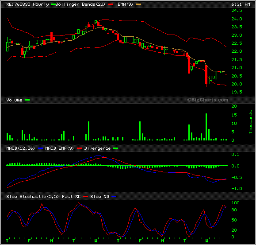Click the blue MACD legend swatch
The height and width of the screenshot is (245, 256).
pos(40,148)
